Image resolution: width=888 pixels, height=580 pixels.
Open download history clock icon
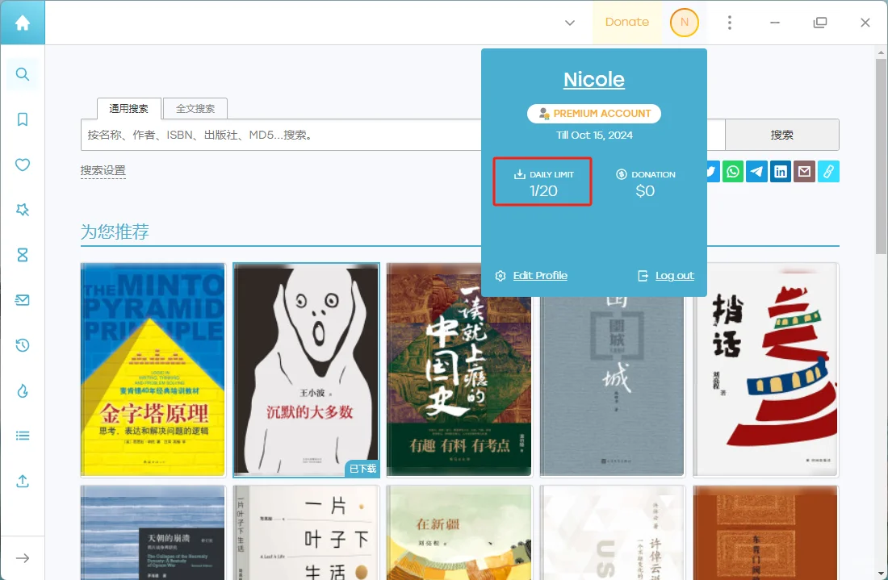click(x=22, y=345)
